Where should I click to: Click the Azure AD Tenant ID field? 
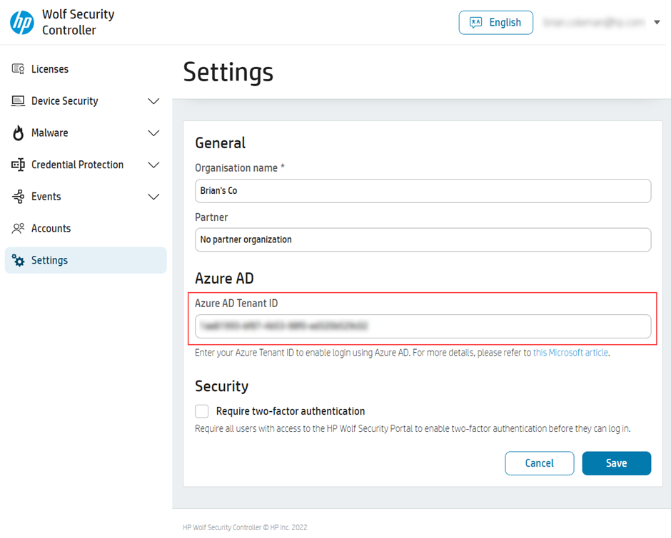click(423, 327)
